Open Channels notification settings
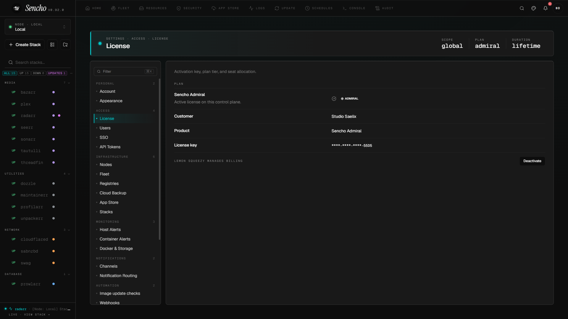This screenshot has height=319, width=568. (x=125, y=266)
